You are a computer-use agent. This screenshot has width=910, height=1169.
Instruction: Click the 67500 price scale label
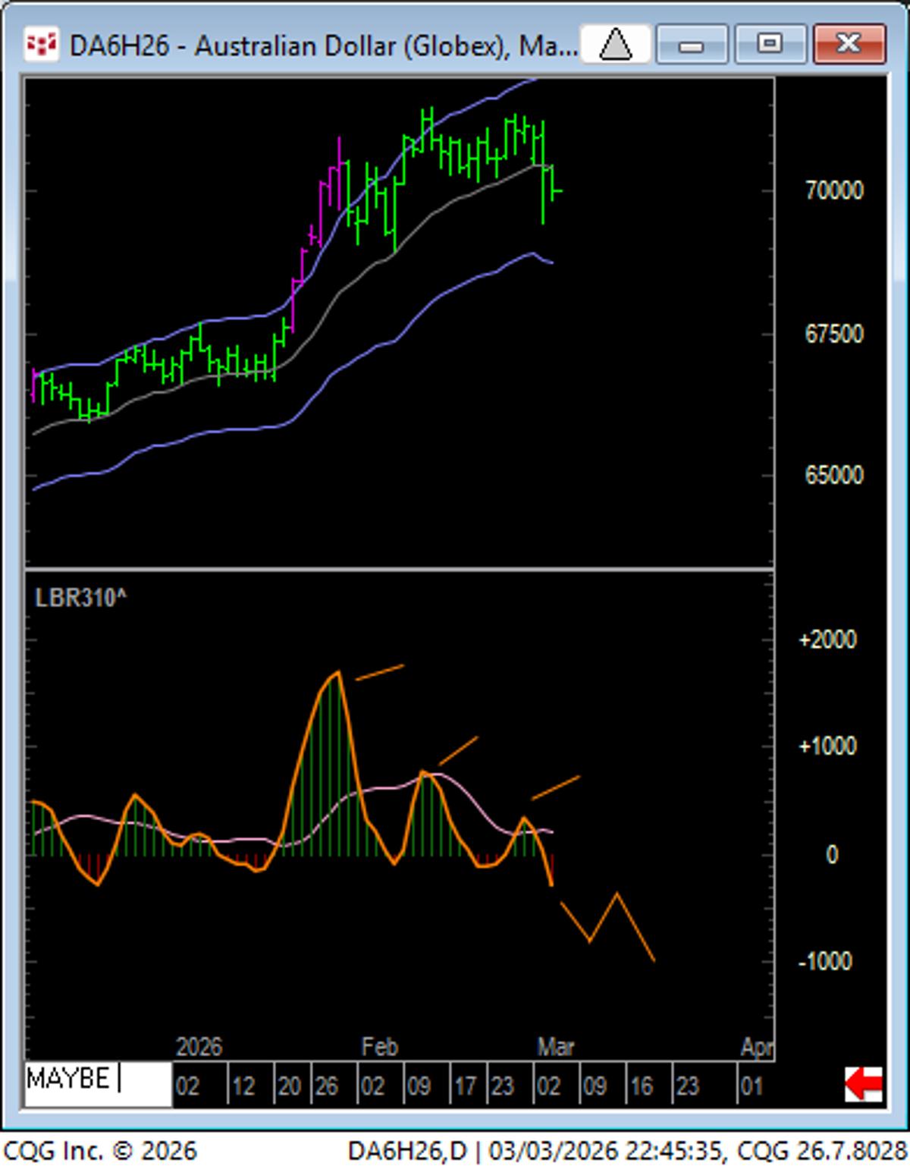[x=833, y=334]
